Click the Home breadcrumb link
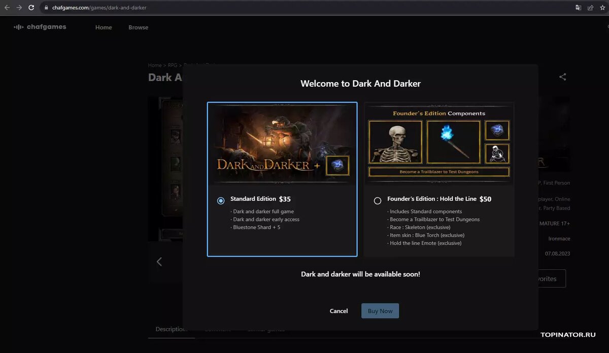Viewport: 609px width, 353px height. pos(155,65)
